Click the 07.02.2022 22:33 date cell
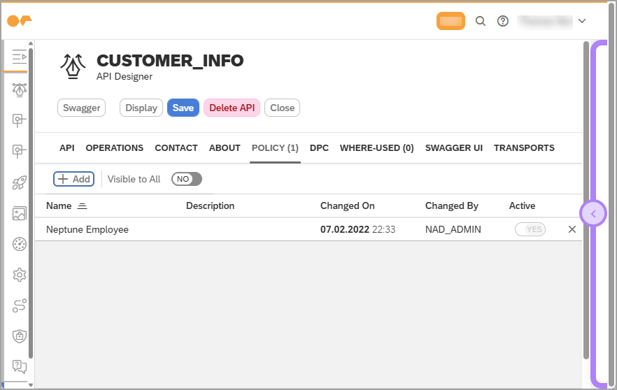This screenshot has height=390, width=617. click(x=357, y=229)
